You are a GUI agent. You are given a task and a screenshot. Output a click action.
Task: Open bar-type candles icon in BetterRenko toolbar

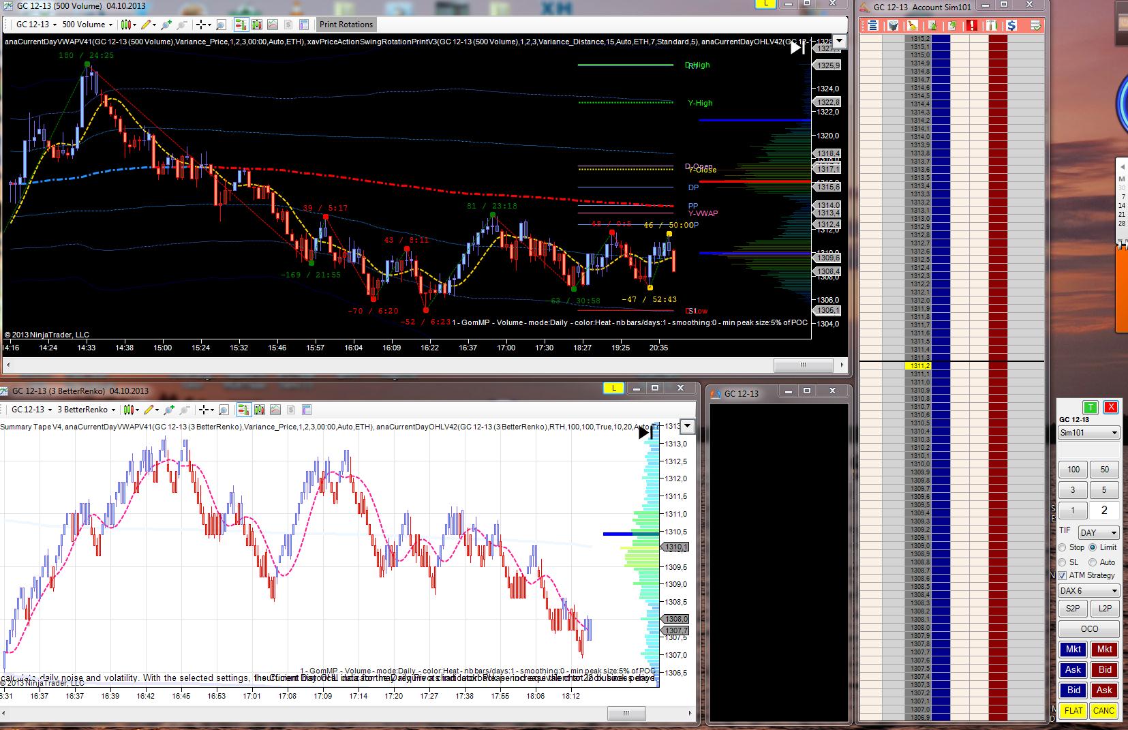click(259, 410)
